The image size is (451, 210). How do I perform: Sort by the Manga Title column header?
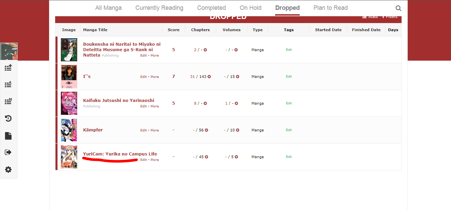[x=95, y=30]
